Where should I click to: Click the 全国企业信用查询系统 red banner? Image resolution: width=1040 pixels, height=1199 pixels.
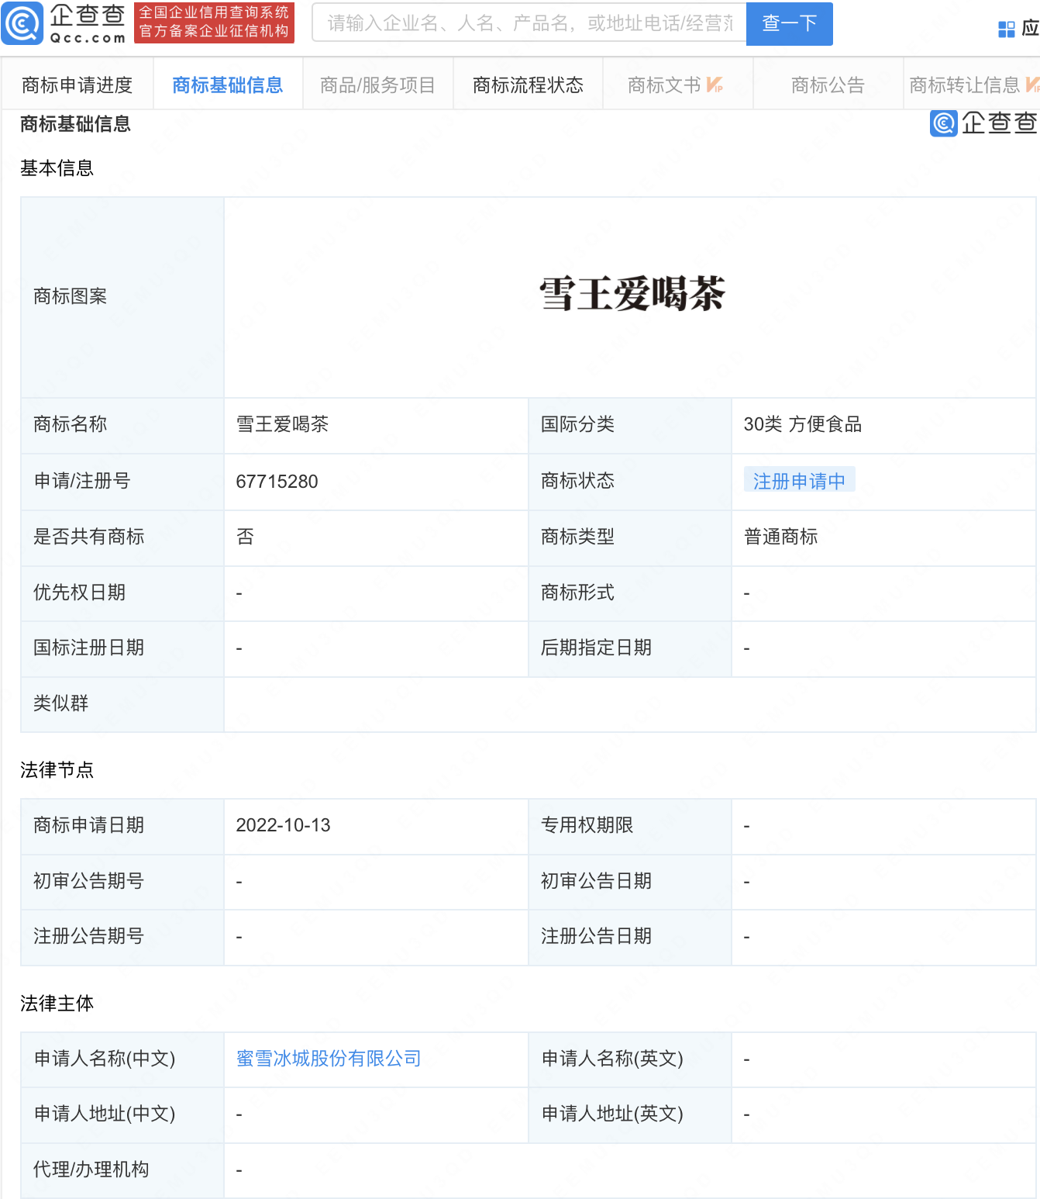click(214, 22)
